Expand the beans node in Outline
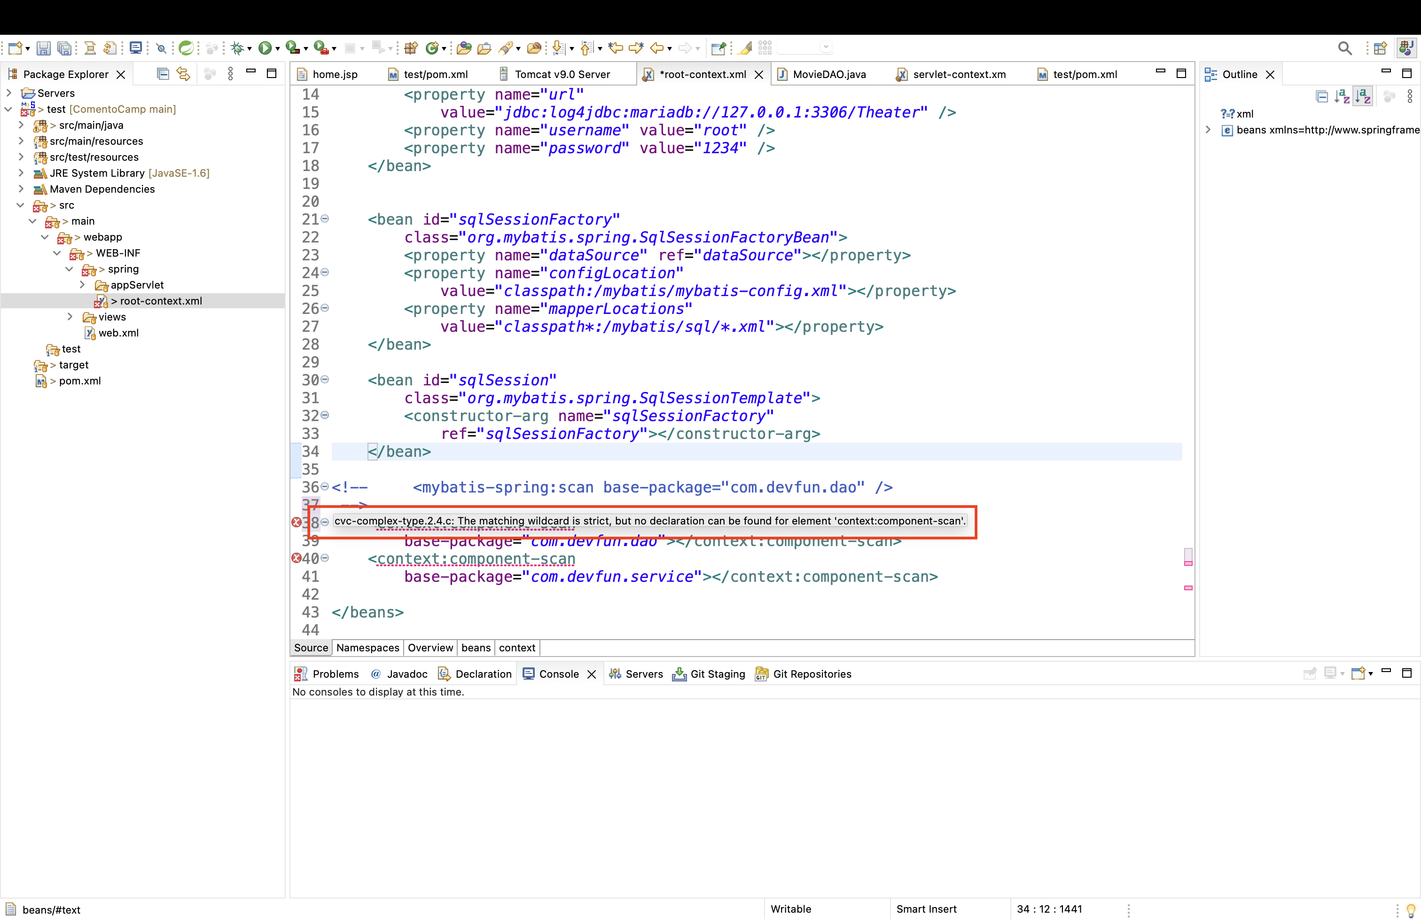This screenshot has height=923, width=1421. point(1208,130)
